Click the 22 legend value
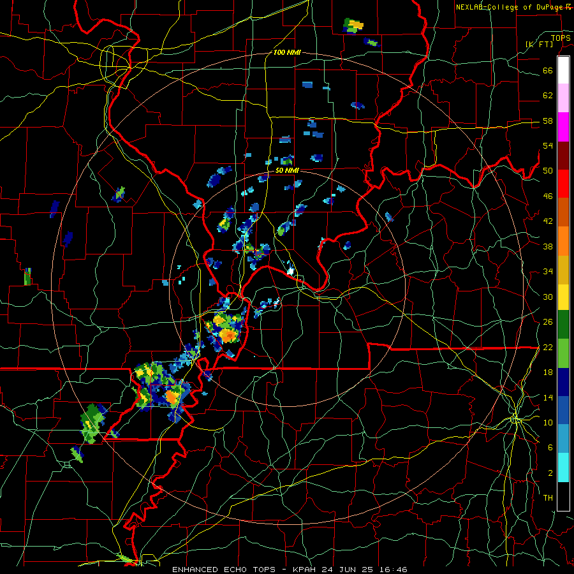The height and width of the screenshot is (574, 574). point(548,347)
